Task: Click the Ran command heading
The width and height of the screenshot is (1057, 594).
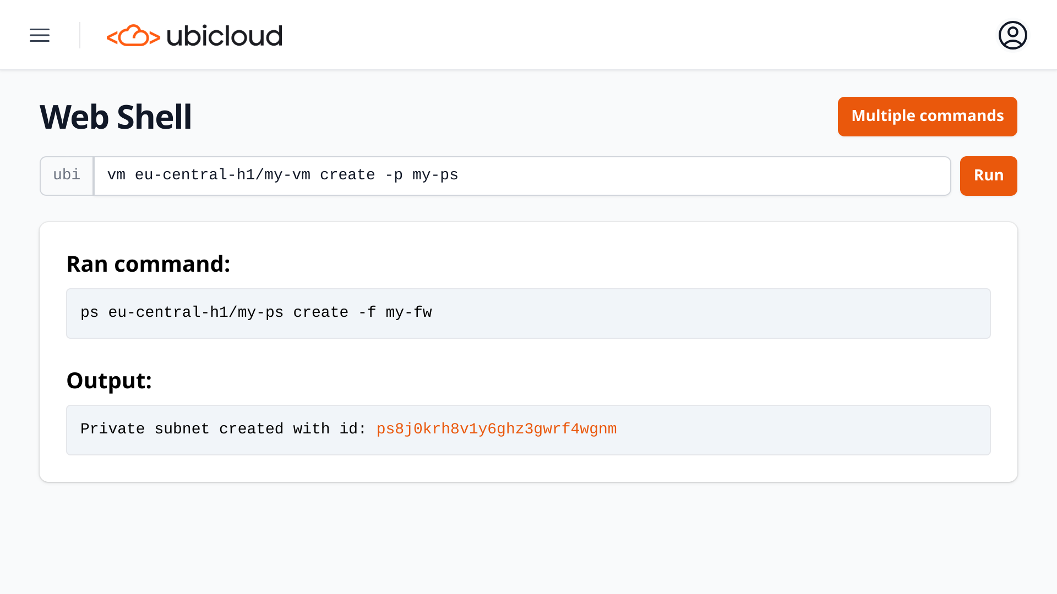Action: coord(148,264)
